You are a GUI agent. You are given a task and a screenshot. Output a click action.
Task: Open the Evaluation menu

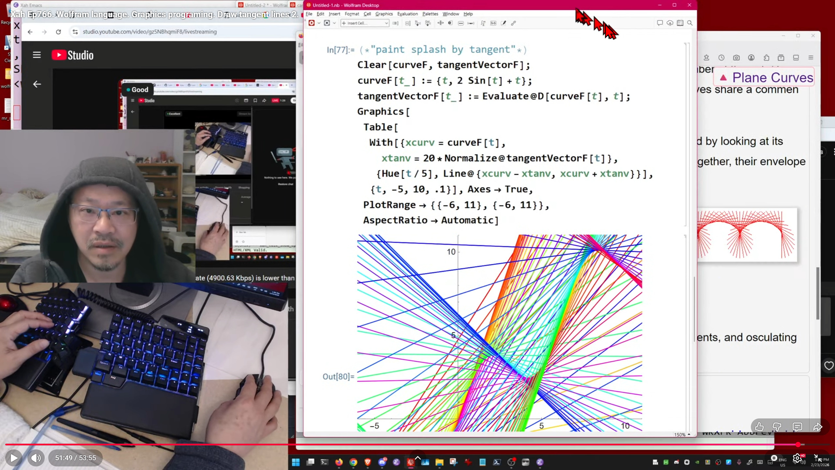(407, 14)
